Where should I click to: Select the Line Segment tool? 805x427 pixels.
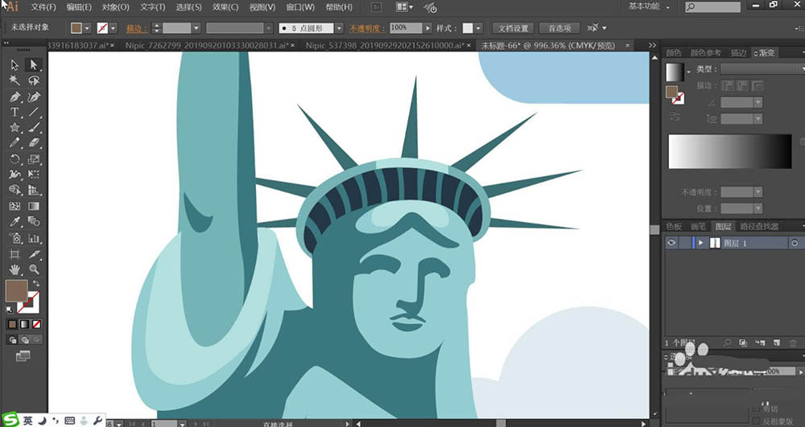point(34,112)
